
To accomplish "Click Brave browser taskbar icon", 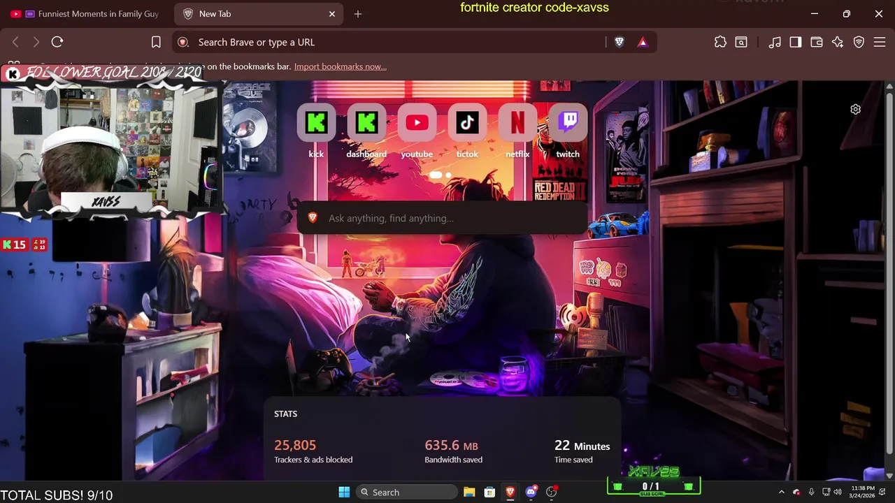I will pos(510,493).
